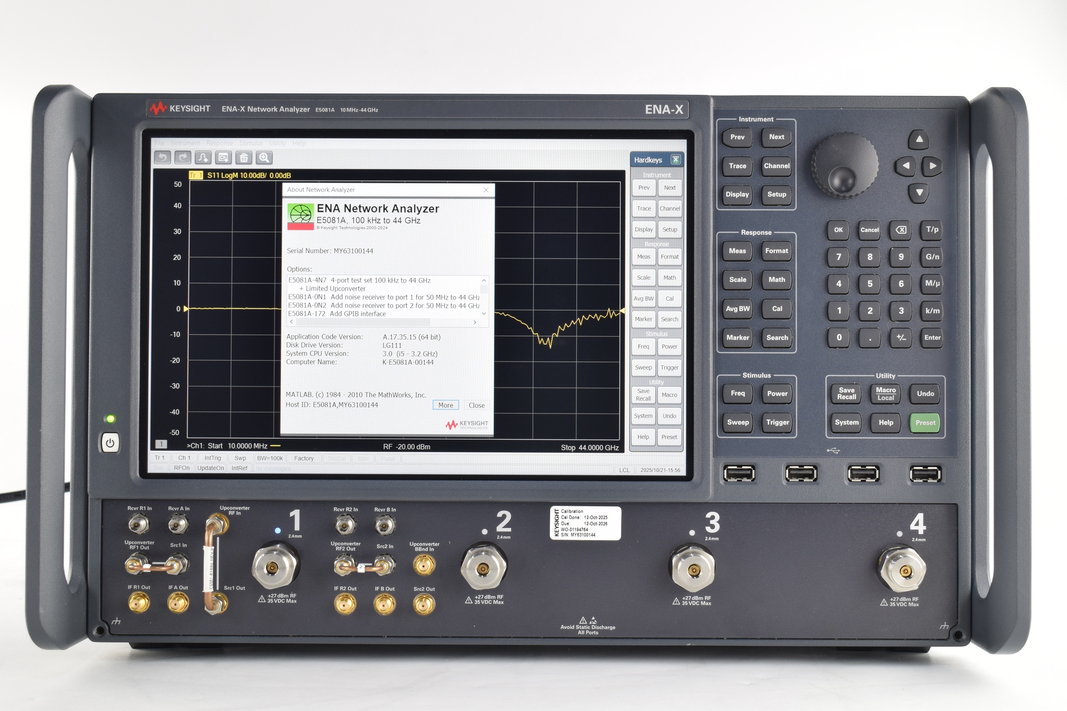
Task: Tap Save Recall in the on-screen Hardkeys panel
Action: (x=643, y=395)
